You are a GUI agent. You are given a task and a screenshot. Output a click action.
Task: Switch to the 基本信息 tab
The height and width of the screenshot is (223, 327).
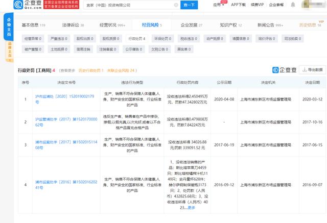pos(33,25)
